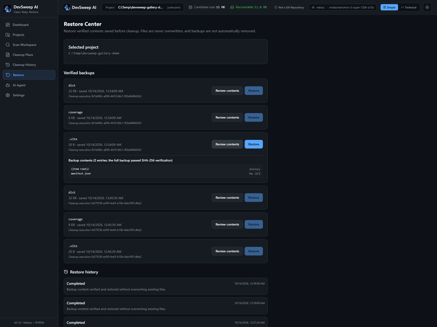Open the Projects icon in the sidebar
This screenshot has height=327, width=437.
point(7,35)
